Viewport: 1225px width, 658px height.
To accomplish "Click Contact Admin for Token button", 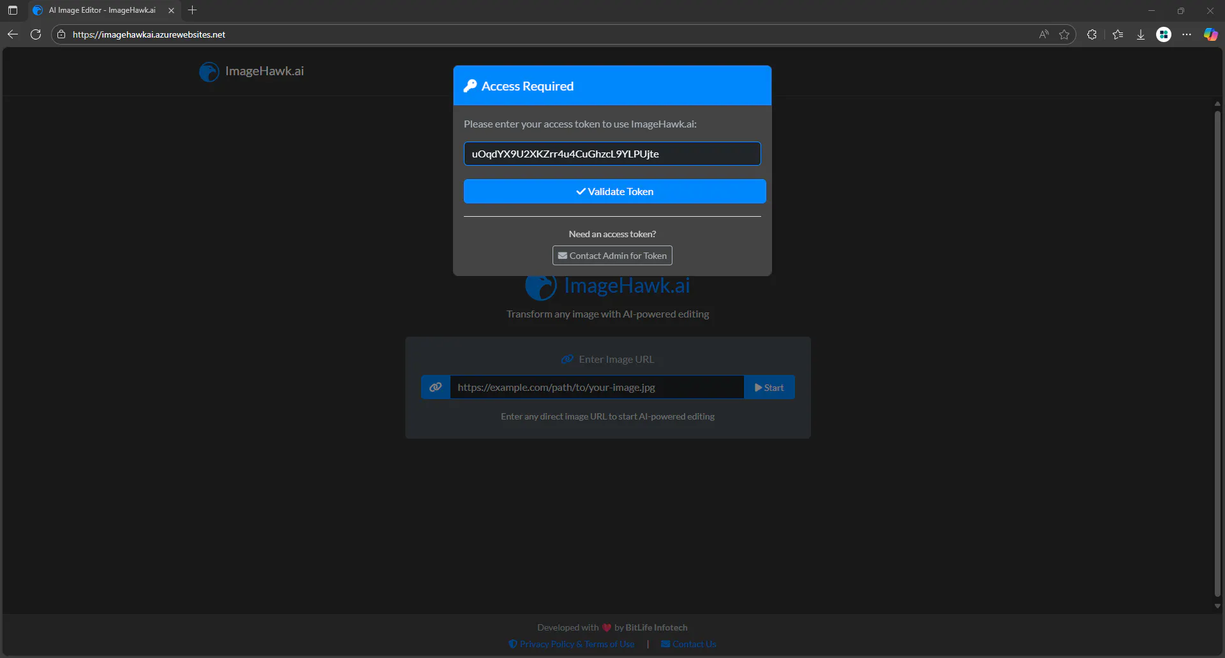I will tap(612, 256).
